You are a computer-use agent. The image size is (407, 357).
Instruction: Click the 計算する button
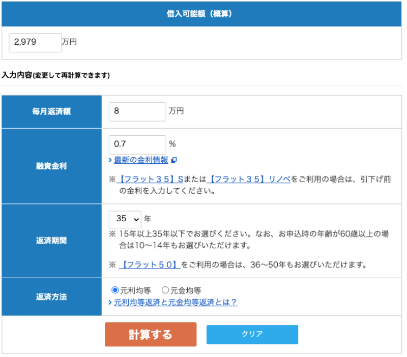pyautogui.click(x=151, y=335)
